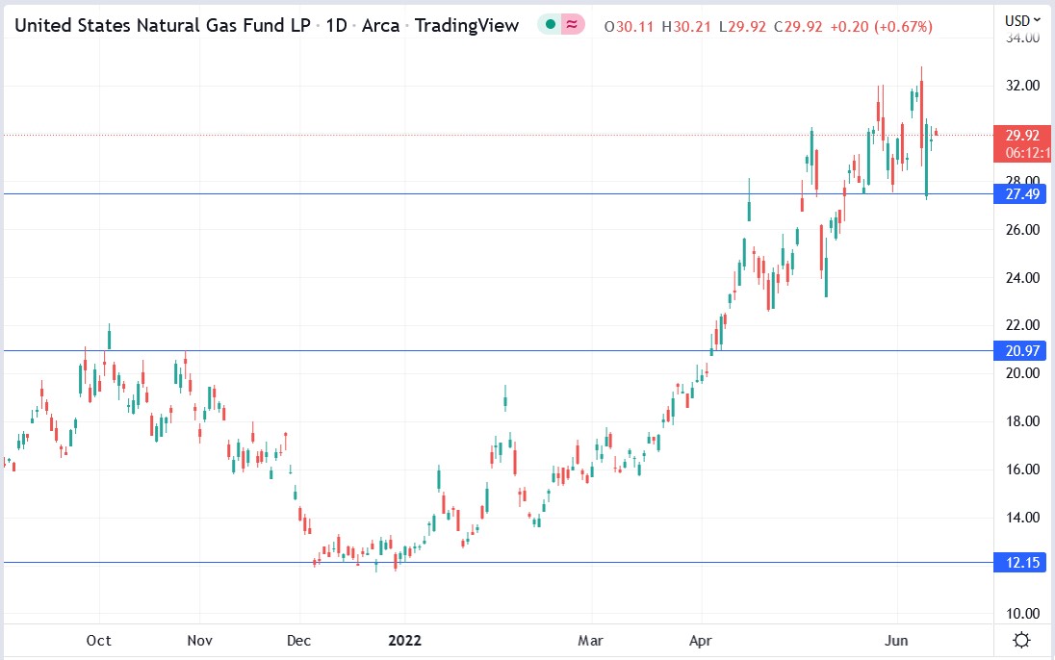Select the 27.49 horizontal line price label
The image size is (1055, 660).
pyautogui.click(x=1020, y=194)
